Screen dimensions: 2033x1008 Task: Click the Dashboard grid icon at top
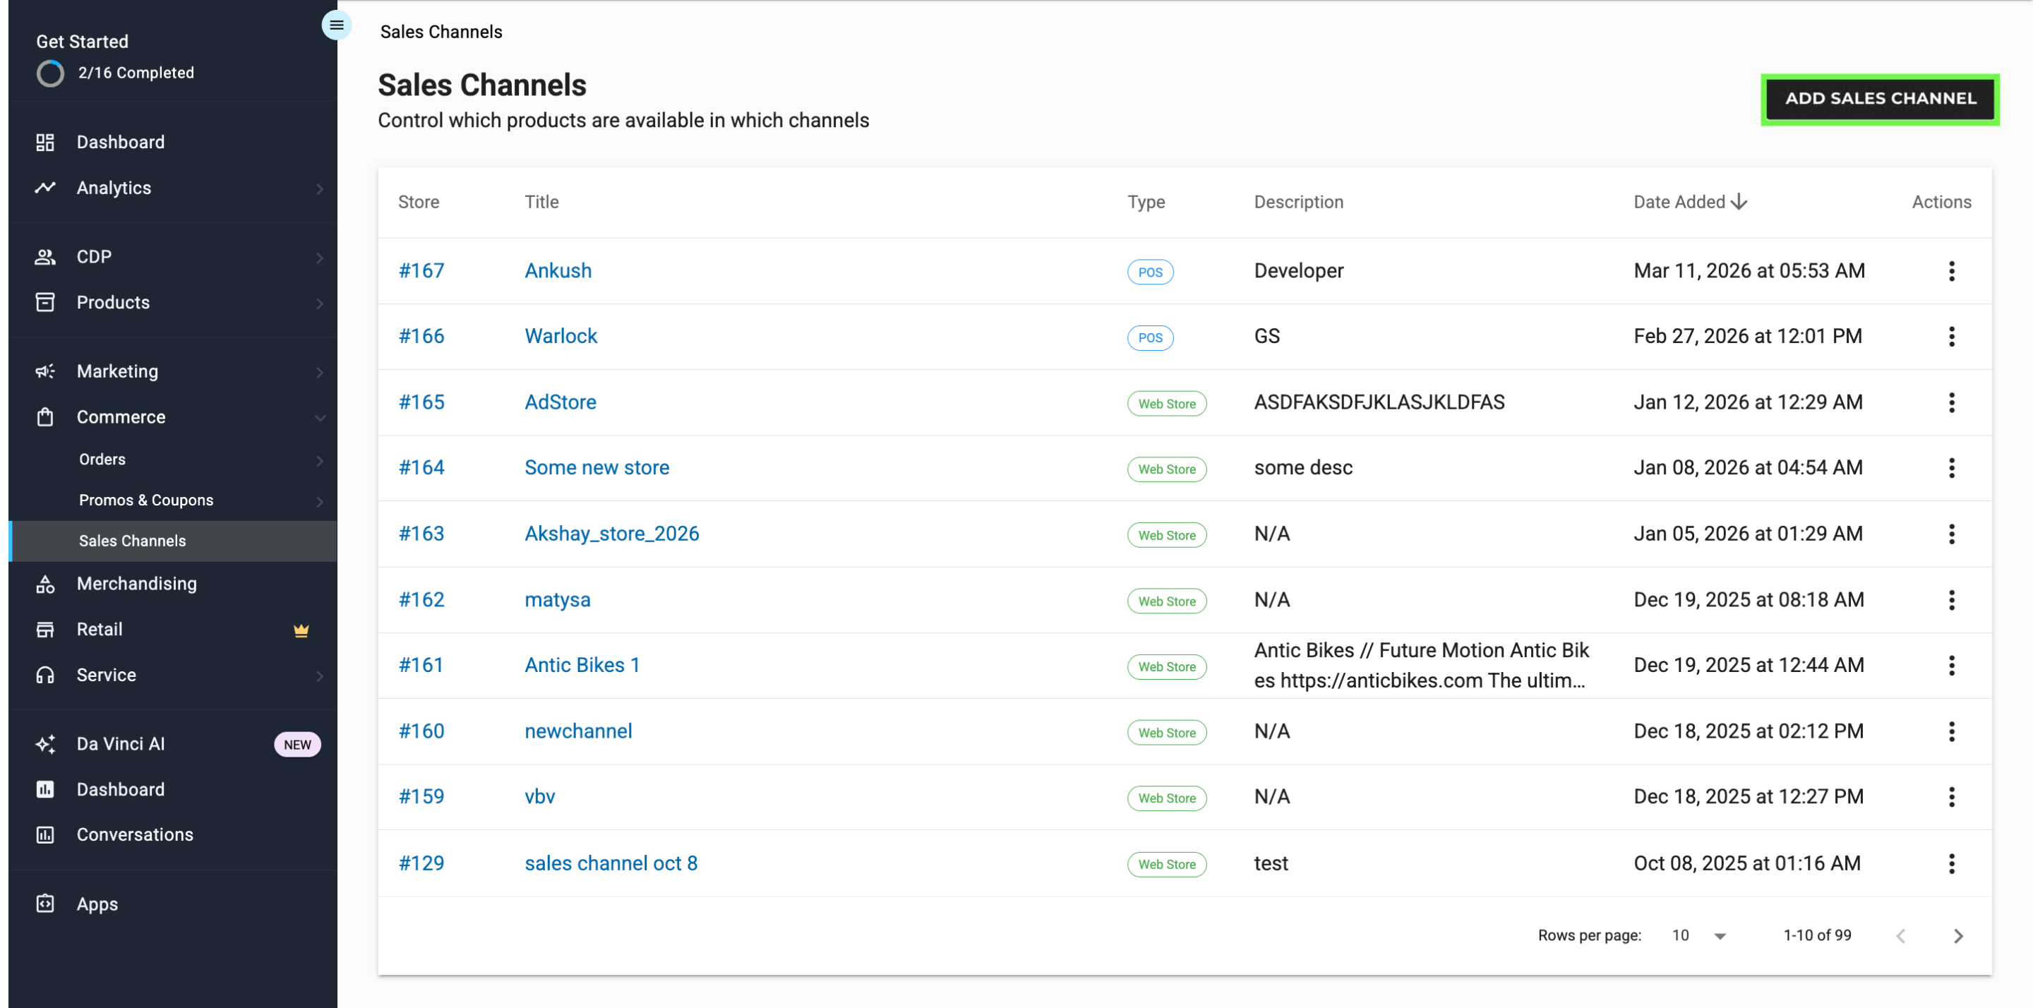pos(45,142)
